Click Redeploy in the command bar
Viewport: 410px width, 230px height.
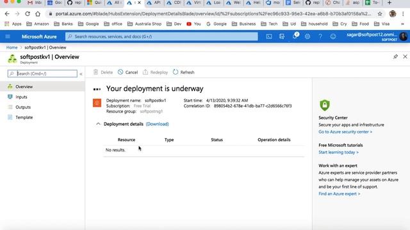155,72
